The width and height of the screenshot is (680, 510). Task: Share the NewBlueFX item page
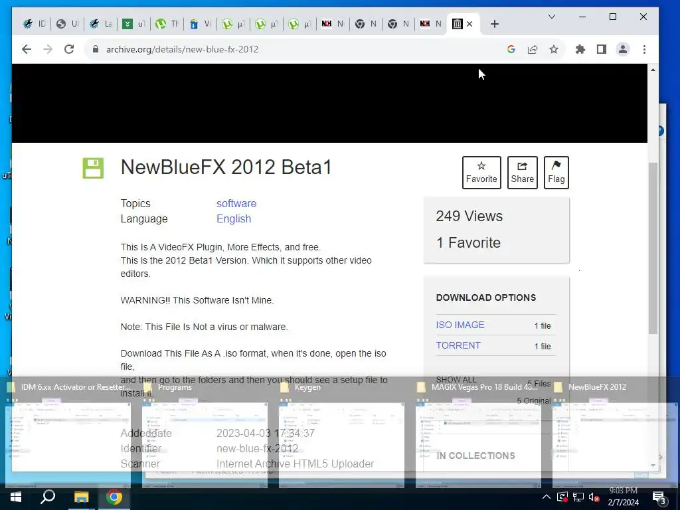pyautogui.click(x=522, y=173)
